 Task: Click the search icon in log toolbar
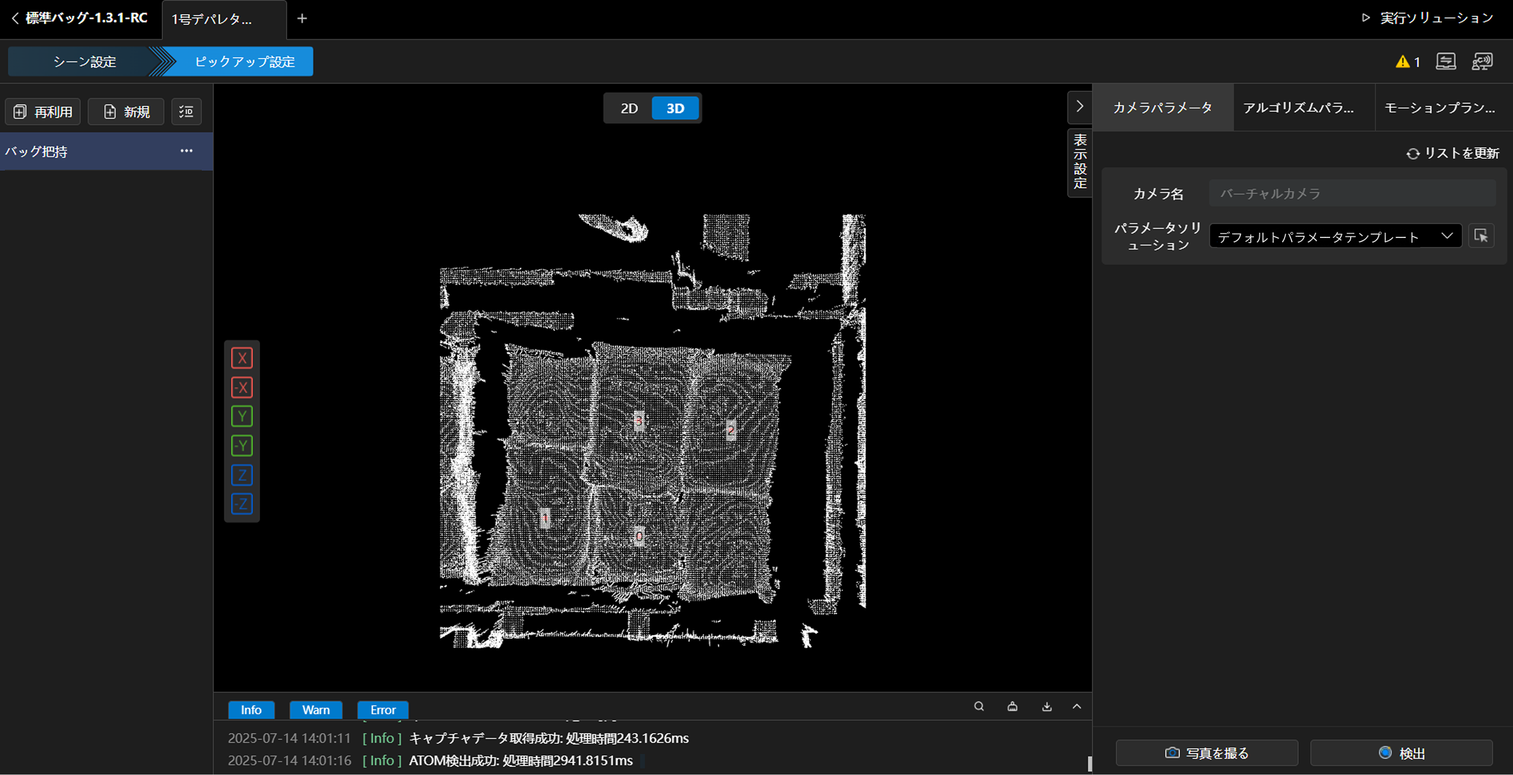point(979,706)
